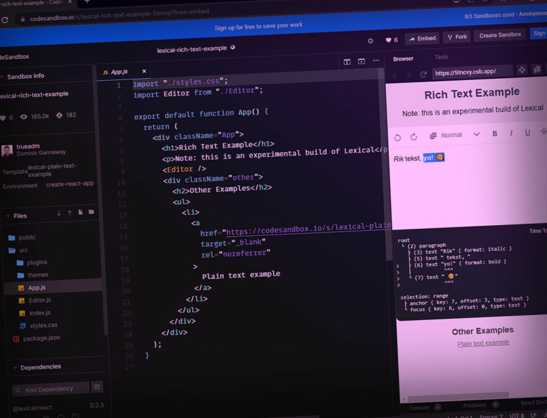547x418 pixels.
Task: Open the lexical-plain-text-example template link
Action: click(x=52, y=170)
